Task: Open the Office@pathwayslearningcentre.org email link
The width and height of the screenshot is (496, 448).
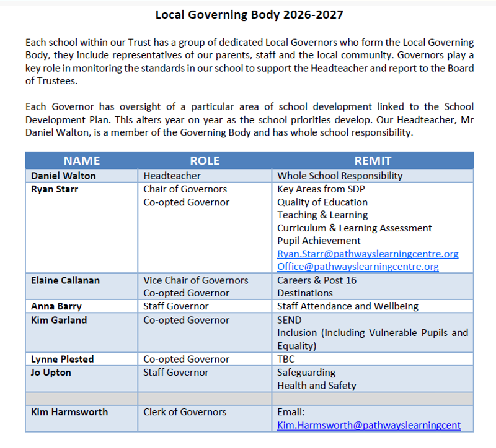Action: (358, 267)
